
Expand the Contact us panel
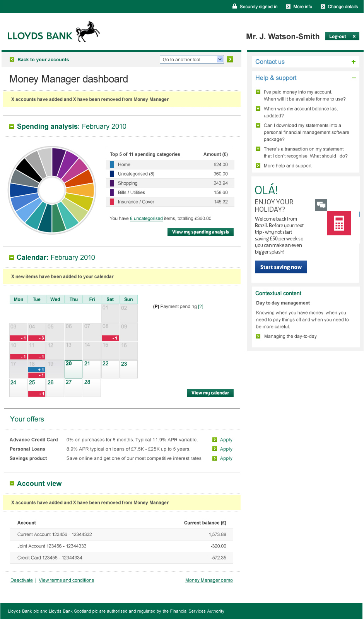click(353, 62)
